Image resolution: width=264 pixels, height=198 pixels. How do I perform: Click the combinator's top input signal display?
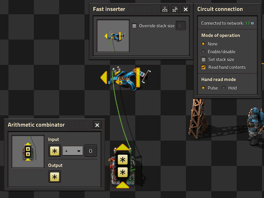[123, 159]
